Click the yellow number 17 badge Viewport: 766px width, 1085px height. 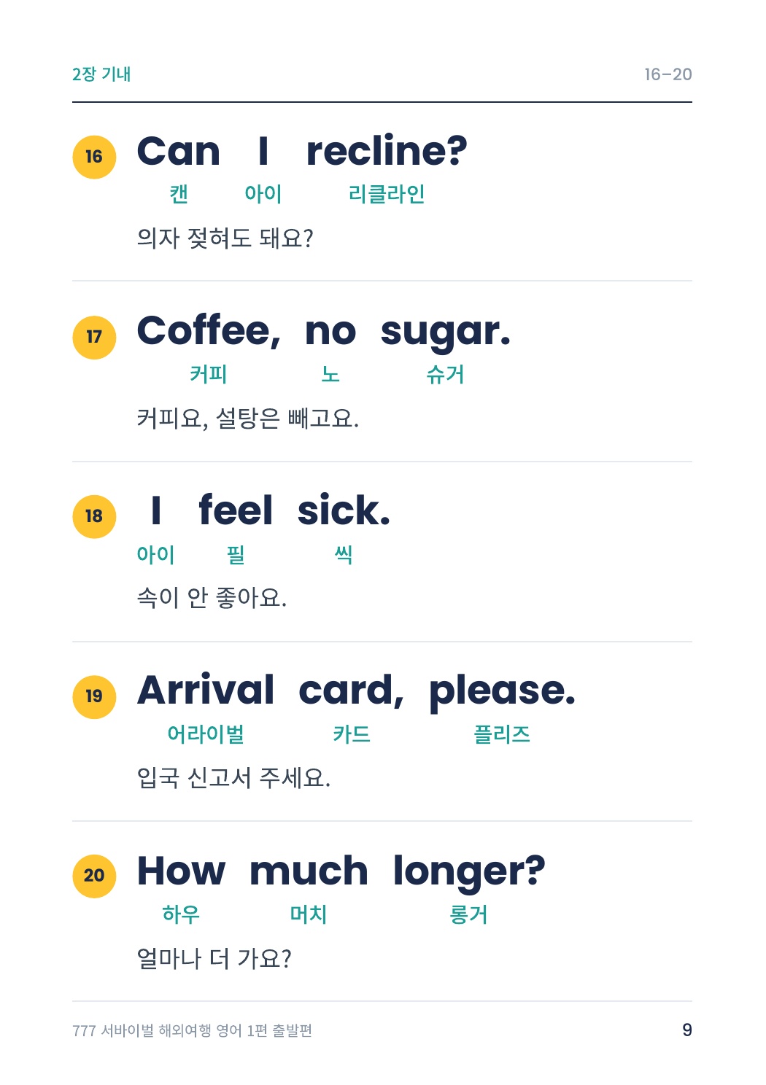click(x=94, y=337)
